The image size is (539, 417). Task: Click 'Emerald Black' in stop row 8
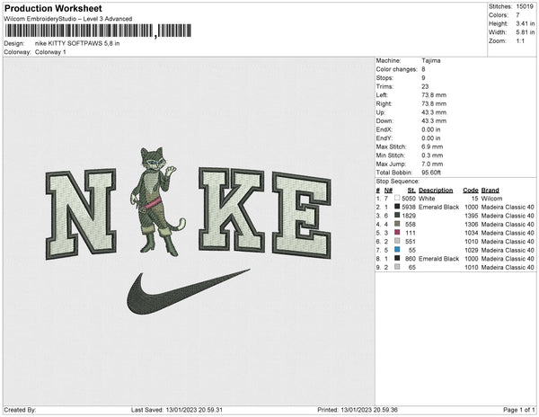click(439, 259)
